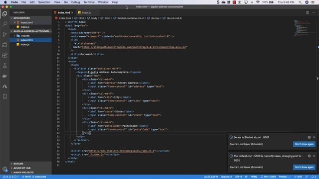Open the Extensions view
The image size is (319, 179).
4,55
